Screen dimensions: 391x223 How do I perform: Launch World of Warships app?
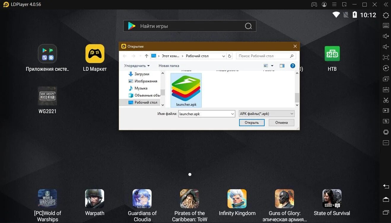(x=47, y=205)
